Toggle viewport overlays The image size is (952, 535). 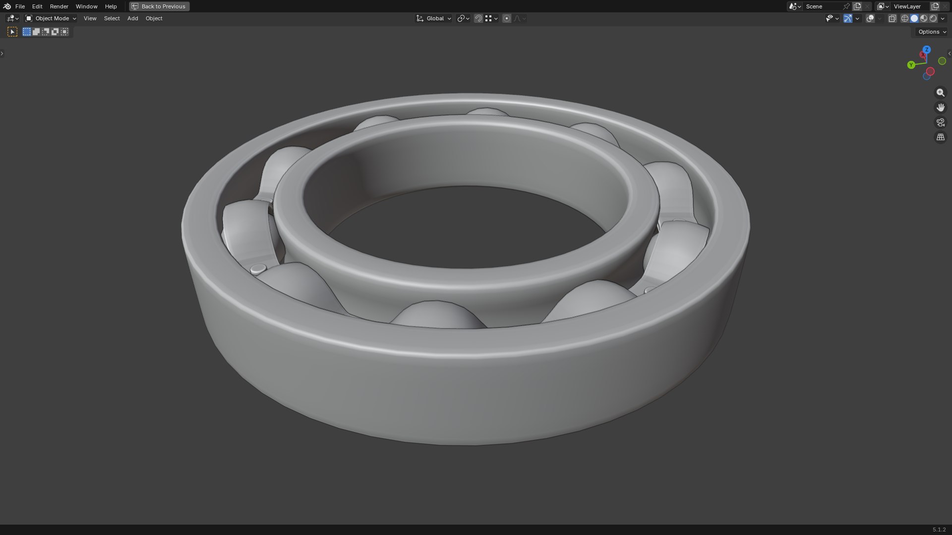point(870,18)
